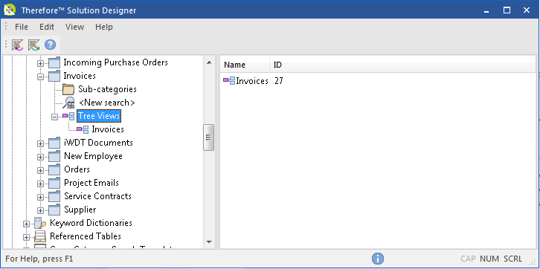Click the icon beside the highlighted Tree Views row
The height and width of the screenshot is (269, 540).
(68, 116)
